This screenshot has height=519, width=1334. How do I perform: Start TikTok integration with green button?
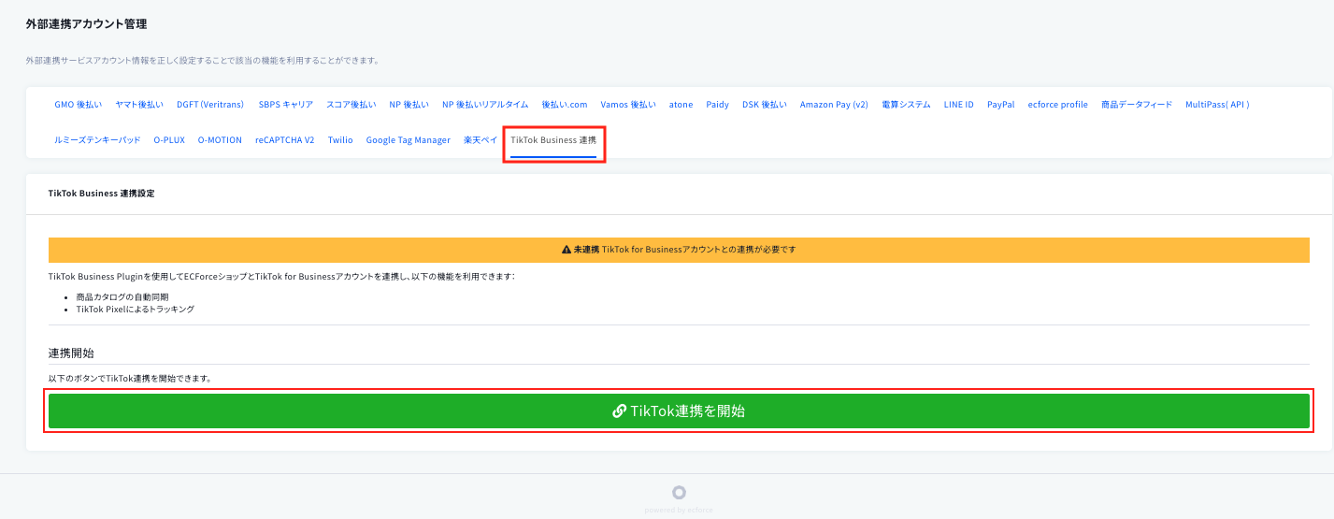click(x=679, y=411)
